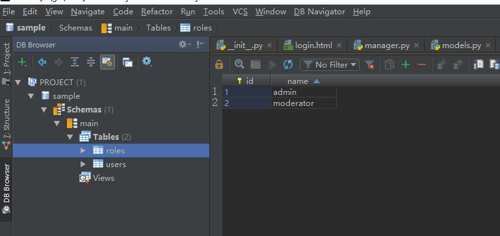Close the models.py tab
Viewport: 500px width, 236px height.
[488, 46]
